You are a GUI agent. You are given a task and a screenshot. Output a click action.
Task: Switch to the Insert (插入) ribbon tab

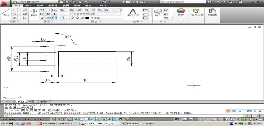click(29, 5)
